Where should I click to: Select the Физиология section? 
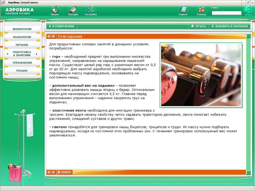(22, 29)
